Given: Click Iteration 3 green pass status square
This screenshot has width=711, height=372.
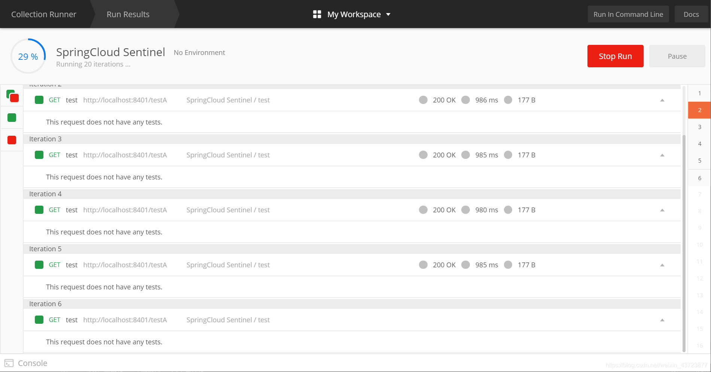Looking at the screenshot, I should (39, 155).
